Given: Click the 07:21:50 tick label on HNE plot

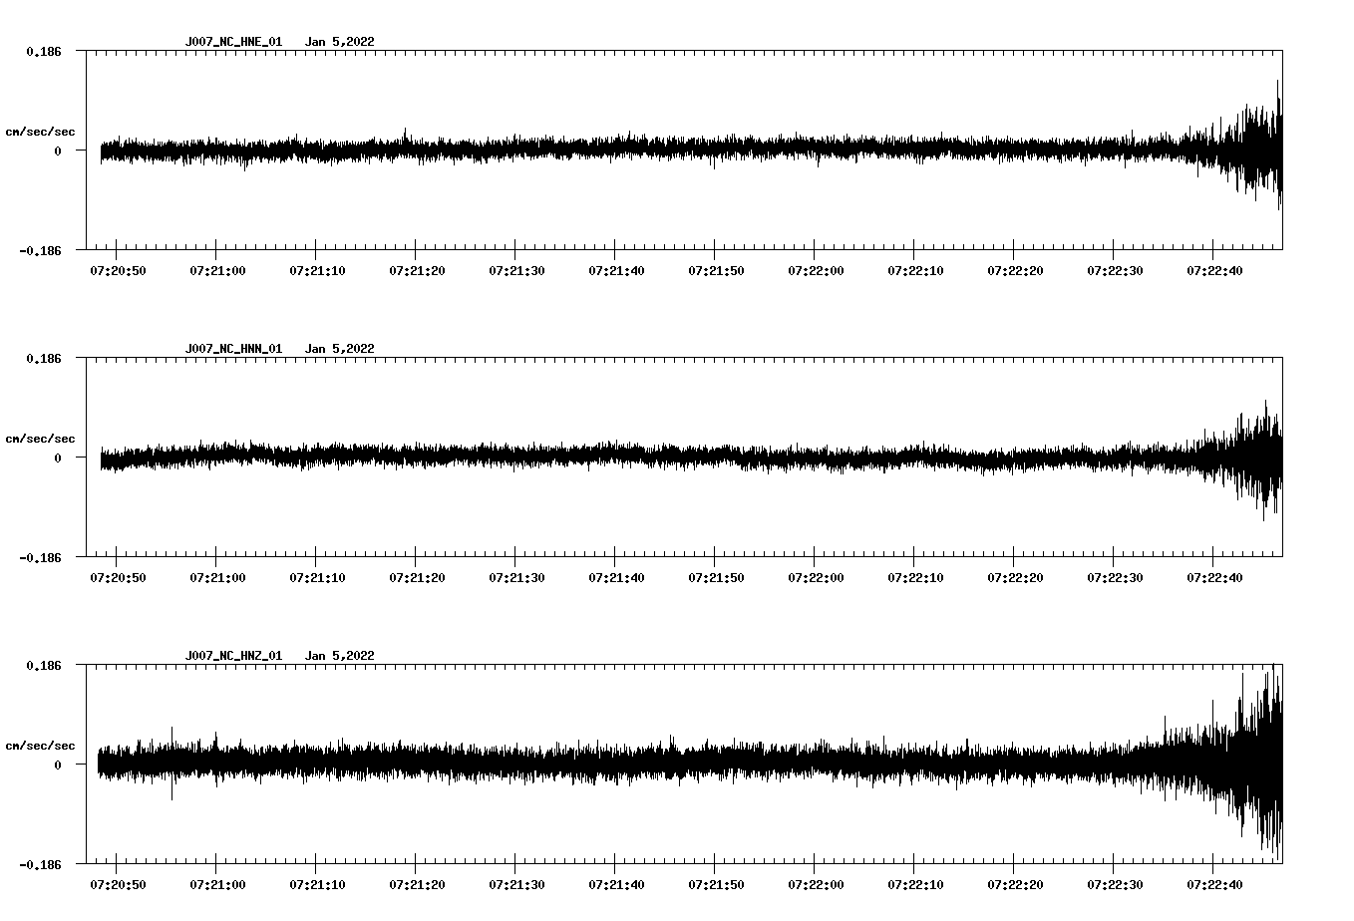Looking at the screenshot, I should pos(716,270).
